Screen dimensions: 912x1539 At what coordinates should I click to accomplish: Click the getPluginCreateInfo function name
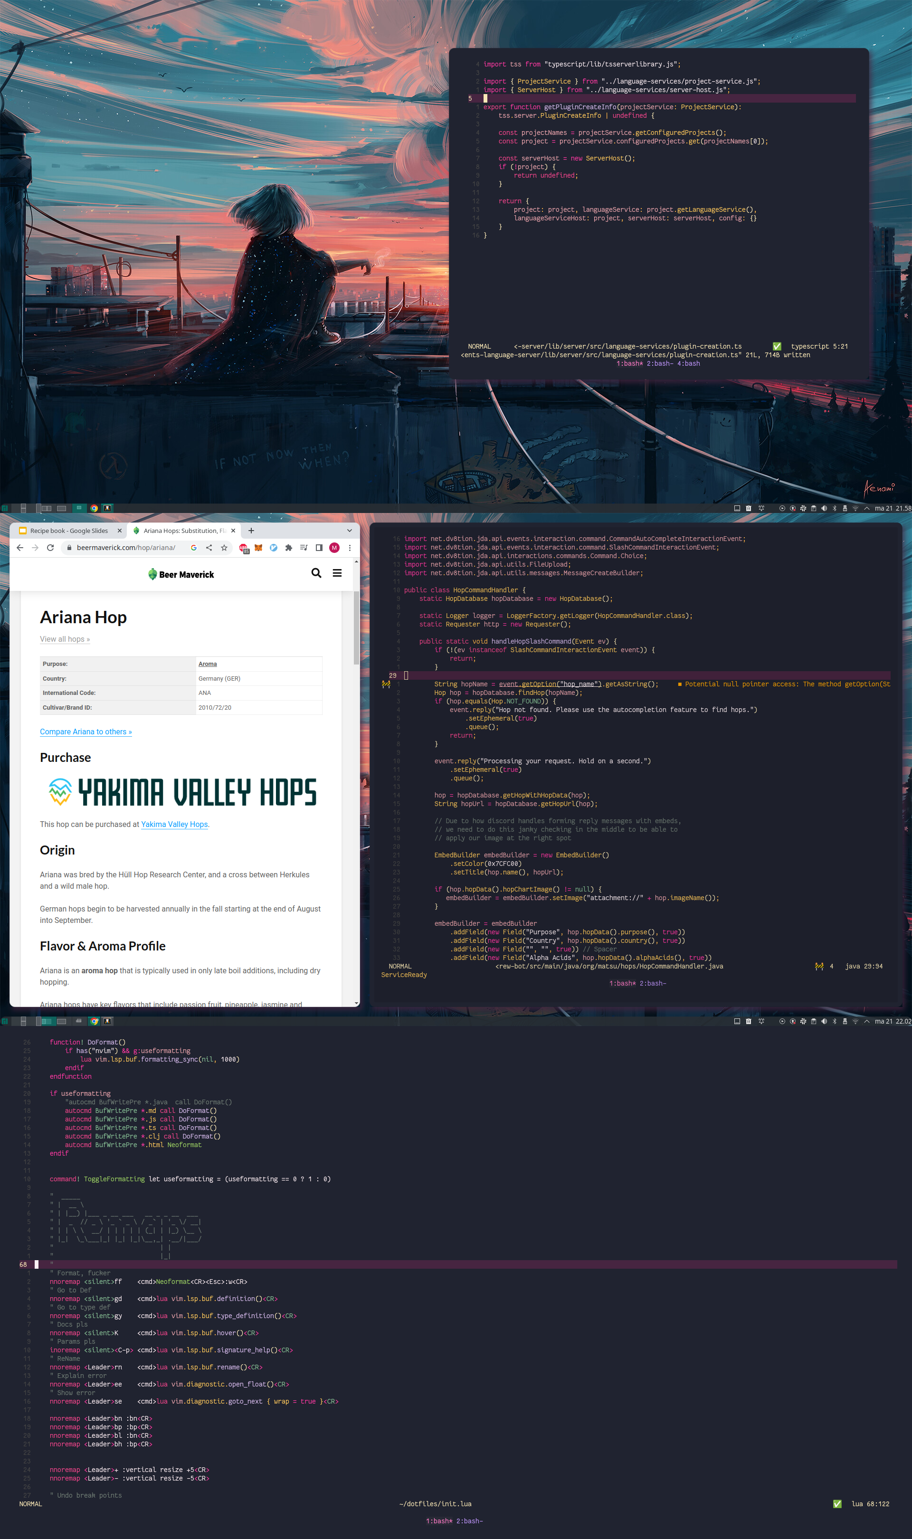pyautogui.click(x=580, y=107)
